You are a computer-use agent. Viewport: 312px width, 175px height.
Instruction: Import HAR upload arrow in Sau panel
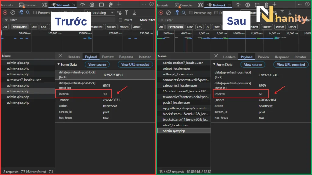(x=282, y=13)
